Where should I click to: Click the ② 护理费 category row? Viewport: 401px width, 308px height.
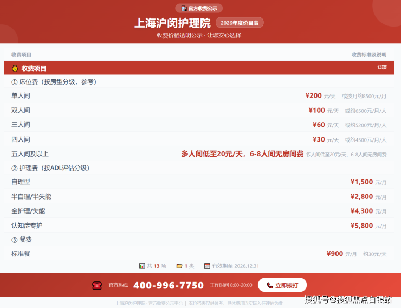199,168
